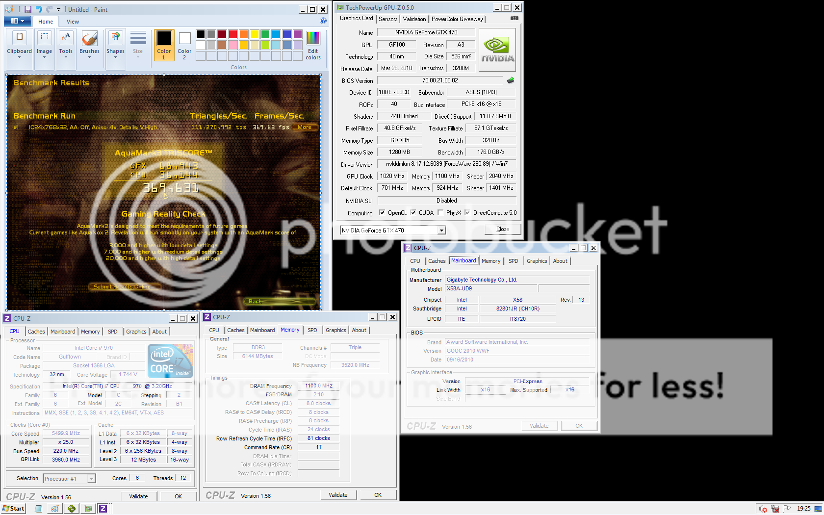This screenshot has width=824, height=515.
Task: Toggle the PhysX checkbox in GPU-Z
Action: 440,213
